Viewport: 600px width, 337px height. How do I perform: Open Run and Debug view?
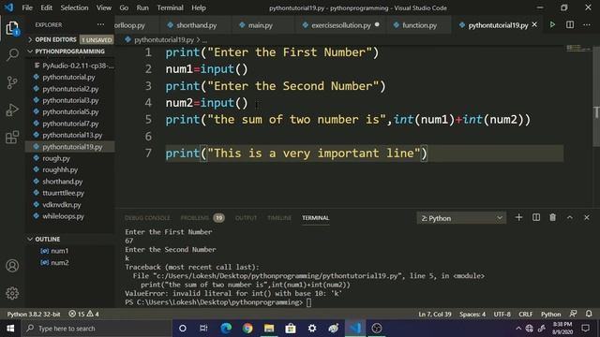(12, 110)
